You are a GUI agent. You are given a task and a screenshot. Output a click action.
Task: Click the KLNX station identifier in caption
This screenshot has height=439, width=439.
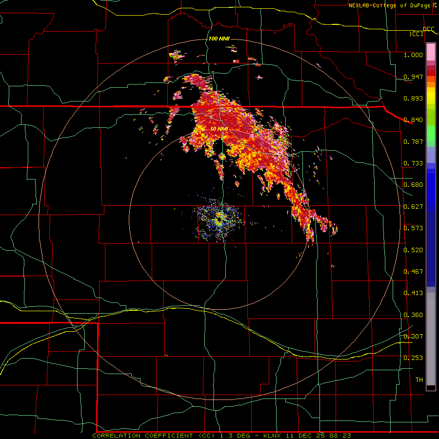(272, 436)
